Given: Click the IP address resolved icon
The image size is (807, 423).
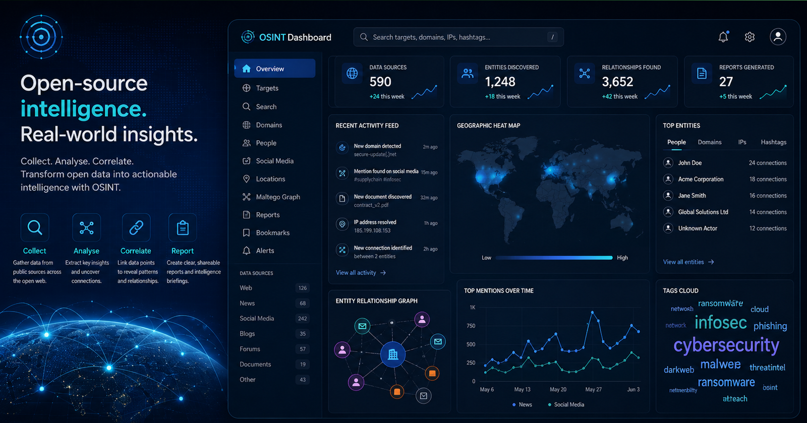Looking at the screenshot, I should 342,224.
